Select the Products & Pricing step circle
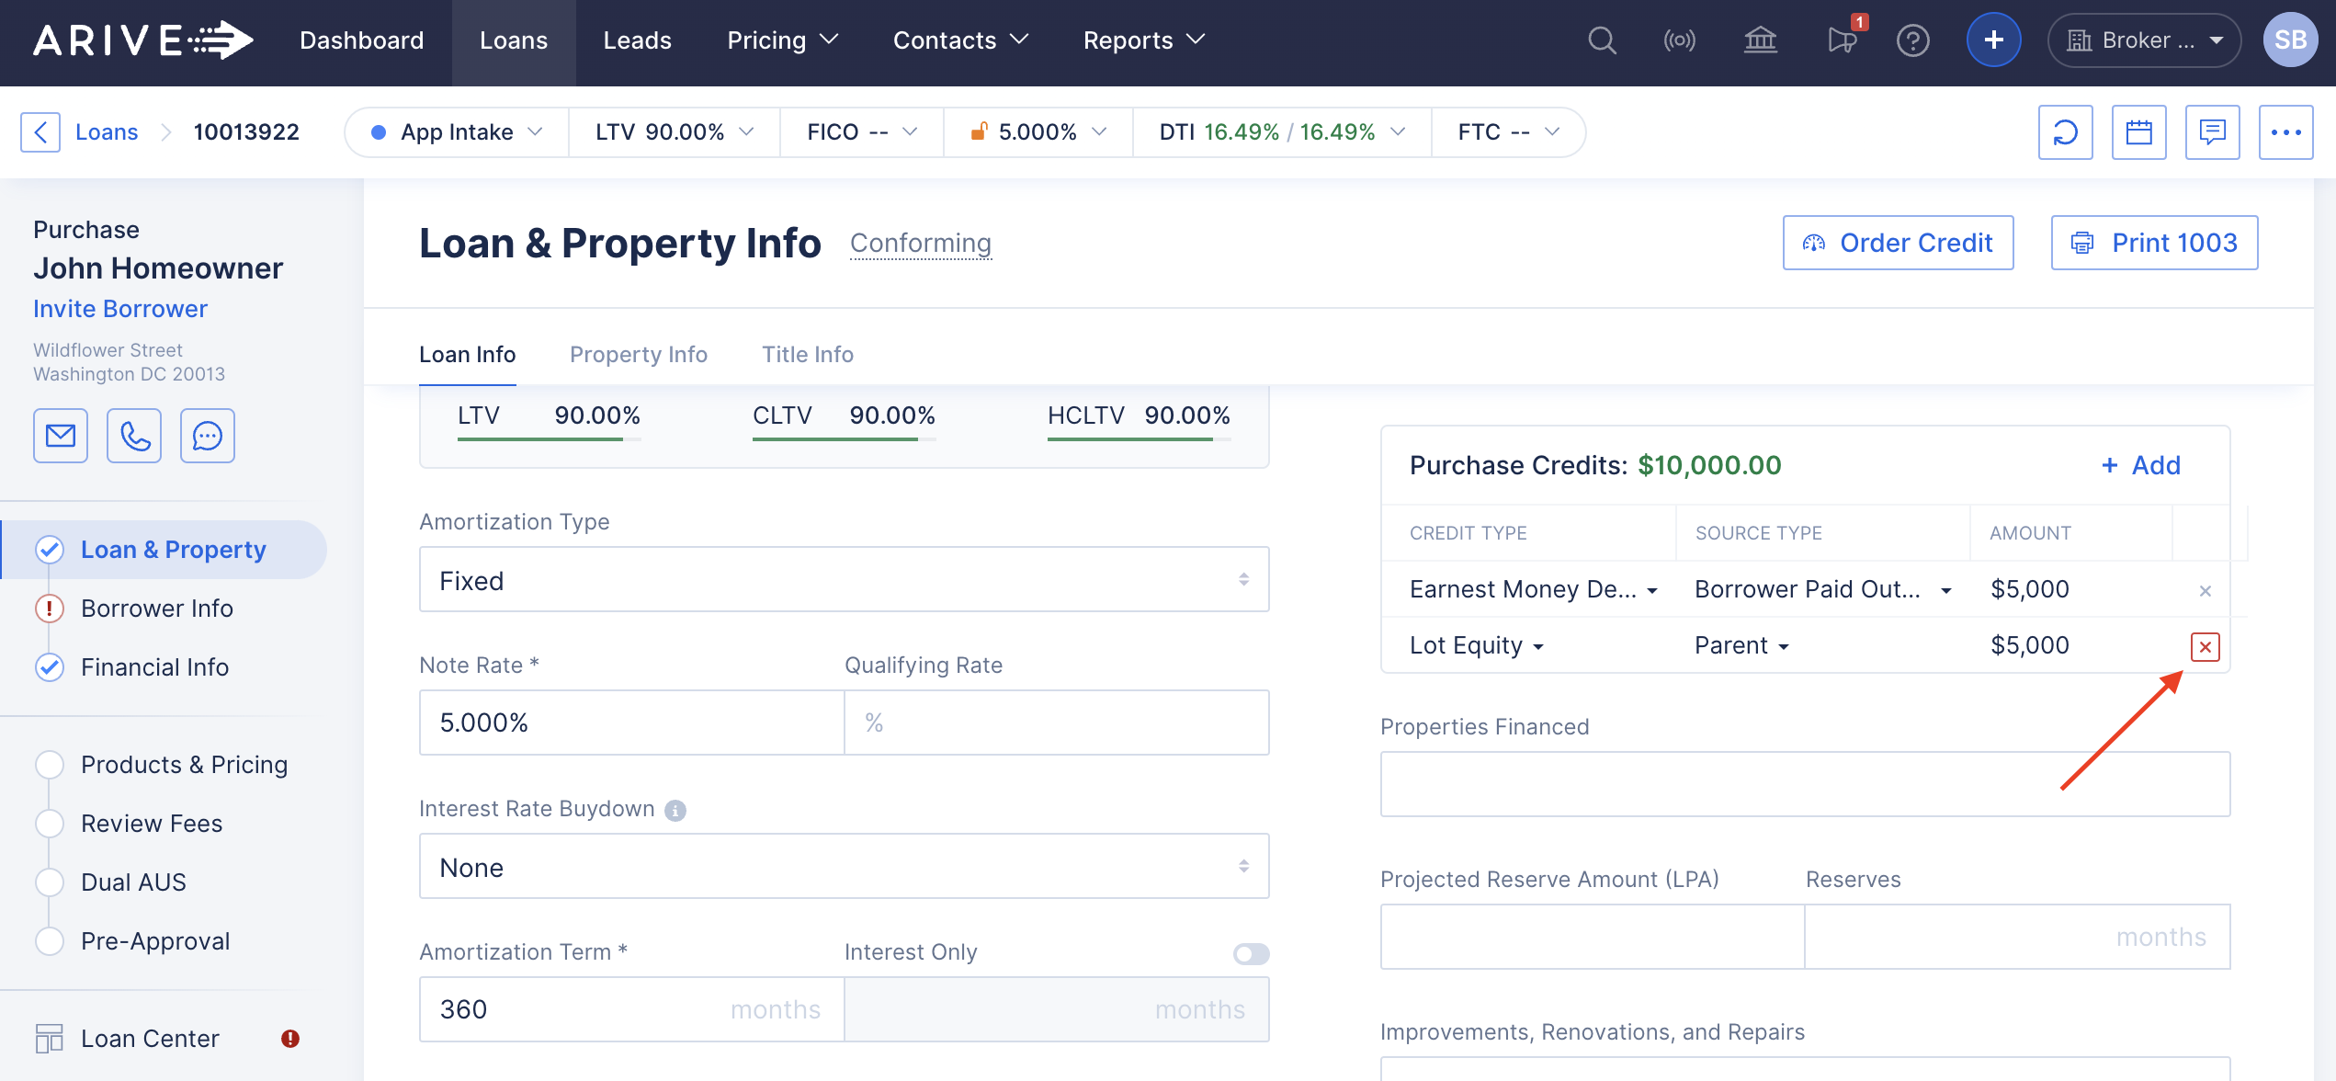This screenshot has width=2336, height=1081. (50, 765)
